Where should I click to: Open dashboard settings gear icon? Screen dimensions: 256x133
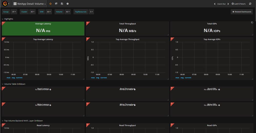point(67,4)
